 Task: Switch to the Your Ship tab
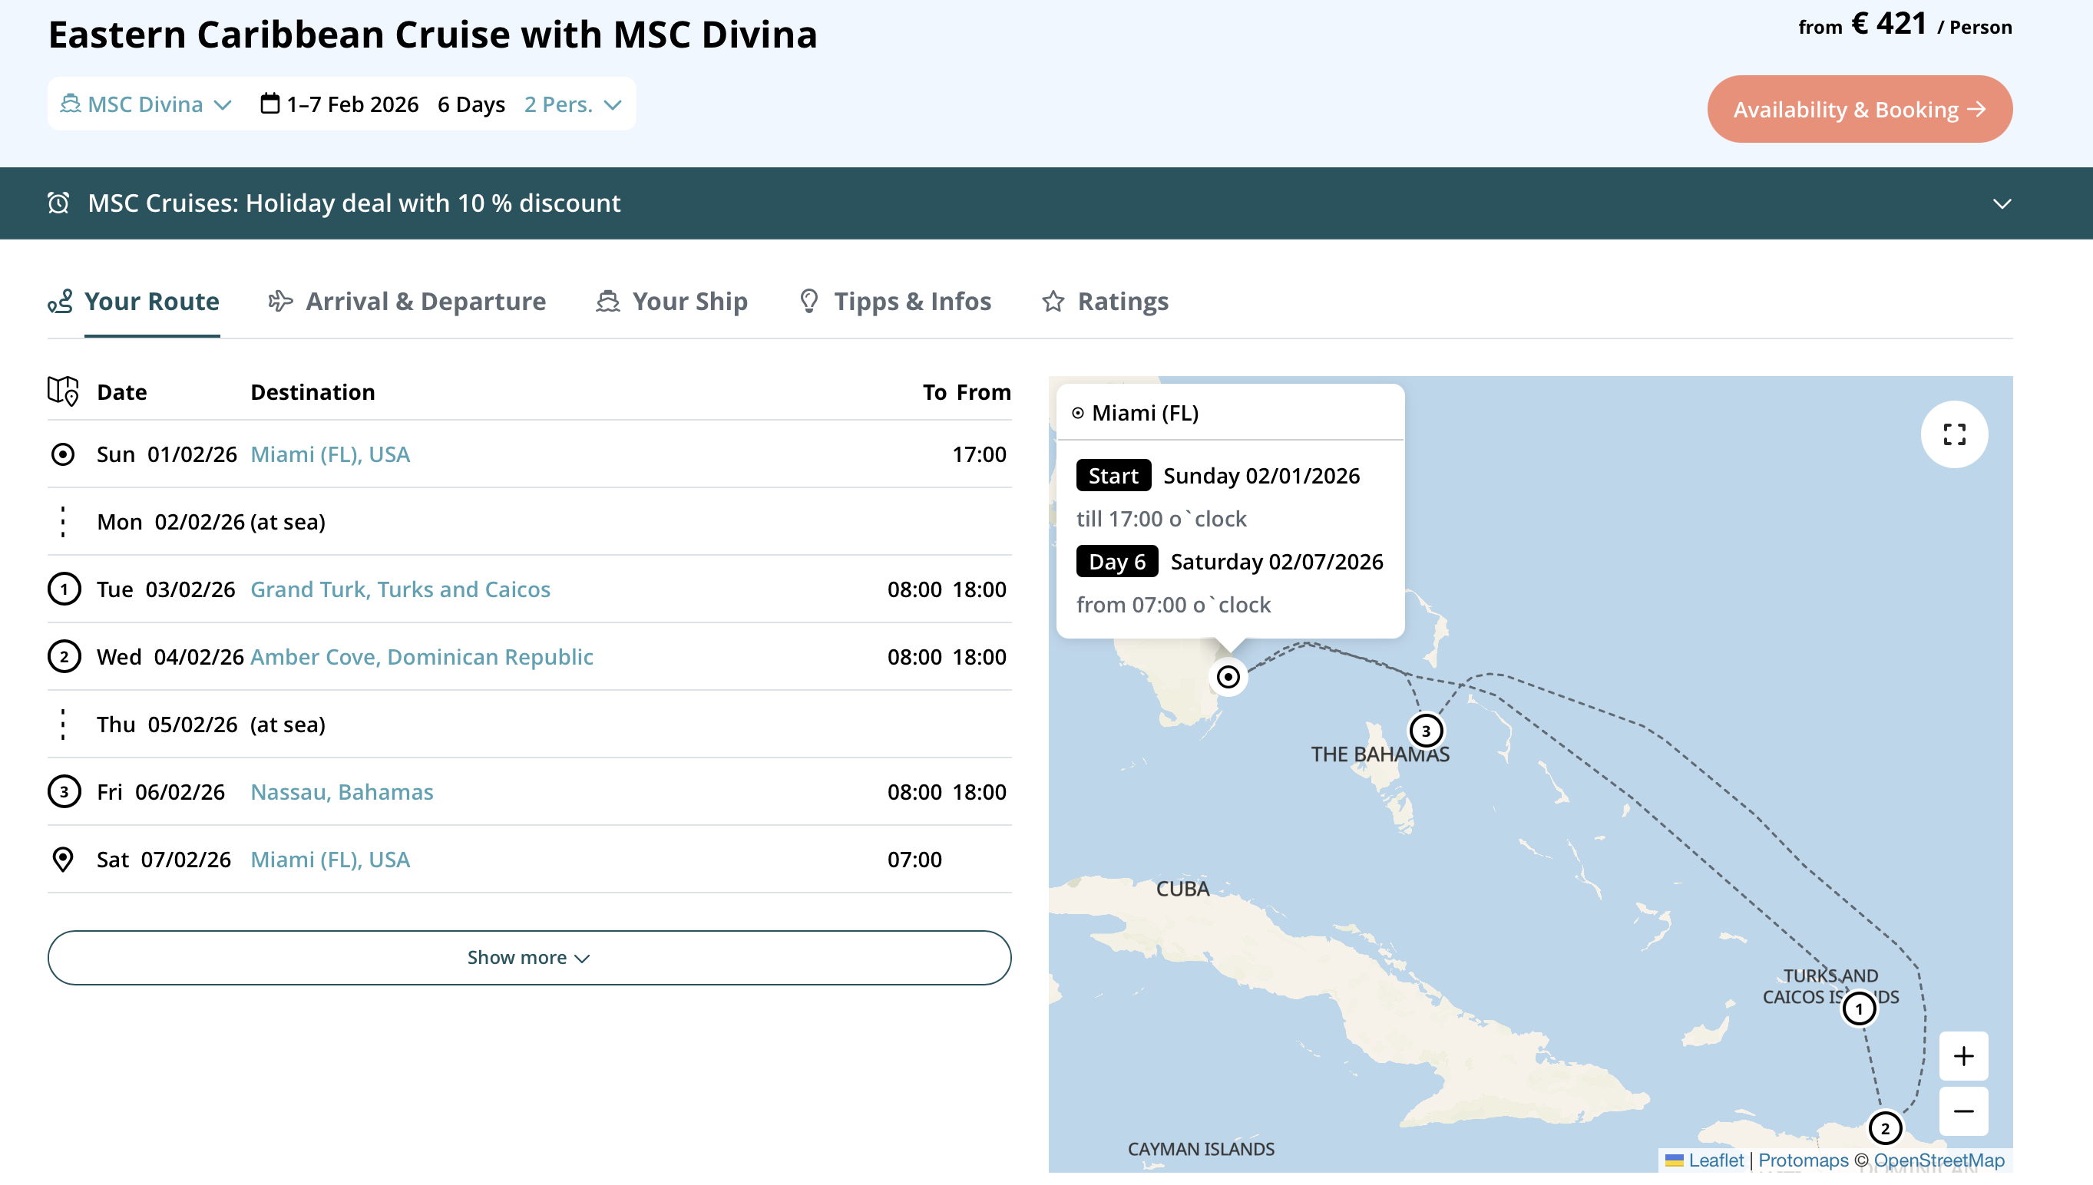tap(672, 301)
